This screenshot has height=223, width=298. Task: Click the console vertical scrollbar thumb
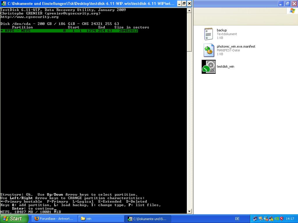[x=189, y=32]
